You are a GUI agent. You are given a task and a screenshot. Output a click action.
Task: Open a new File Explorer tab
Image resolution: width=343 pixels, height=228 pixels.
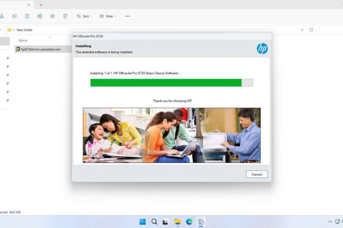41,5
